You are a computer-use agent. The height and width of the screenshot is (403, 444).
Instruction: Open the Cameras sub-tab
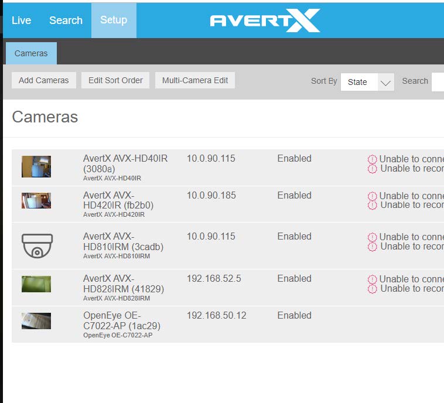(x=31, y=53)
